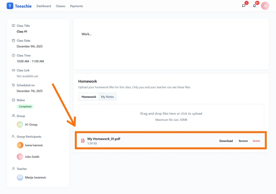Viewport: 276px width, 194px height.
Task: Click the A1 Group avatar
Action: [20, 125]
